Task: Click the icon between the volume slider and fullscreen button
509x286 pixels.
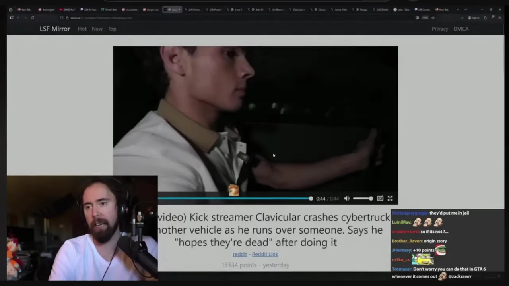Action: click(380, 198)
